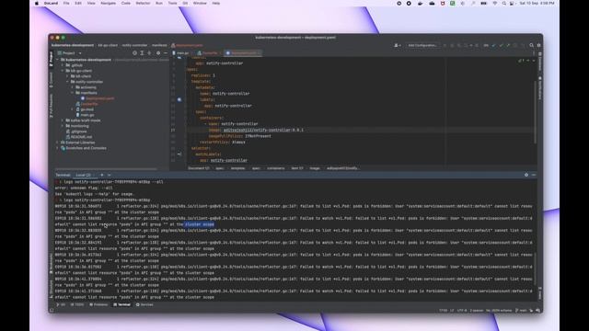Open the Refactor menu
This screenshot has height=331, width=589.
coord(143,3)
